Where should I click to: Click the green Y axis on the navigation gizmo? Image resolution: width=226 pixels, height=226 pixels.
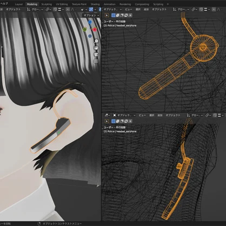point(84,29)
